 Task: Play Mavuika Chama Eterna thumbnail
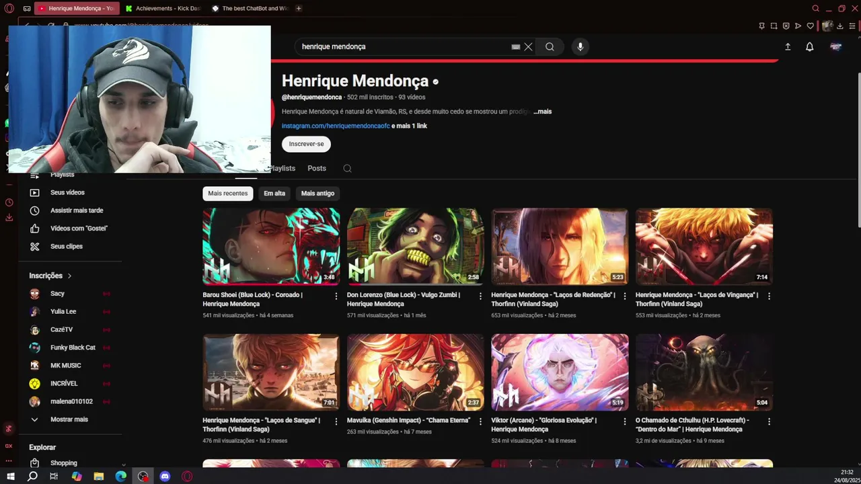click(415, 372)
